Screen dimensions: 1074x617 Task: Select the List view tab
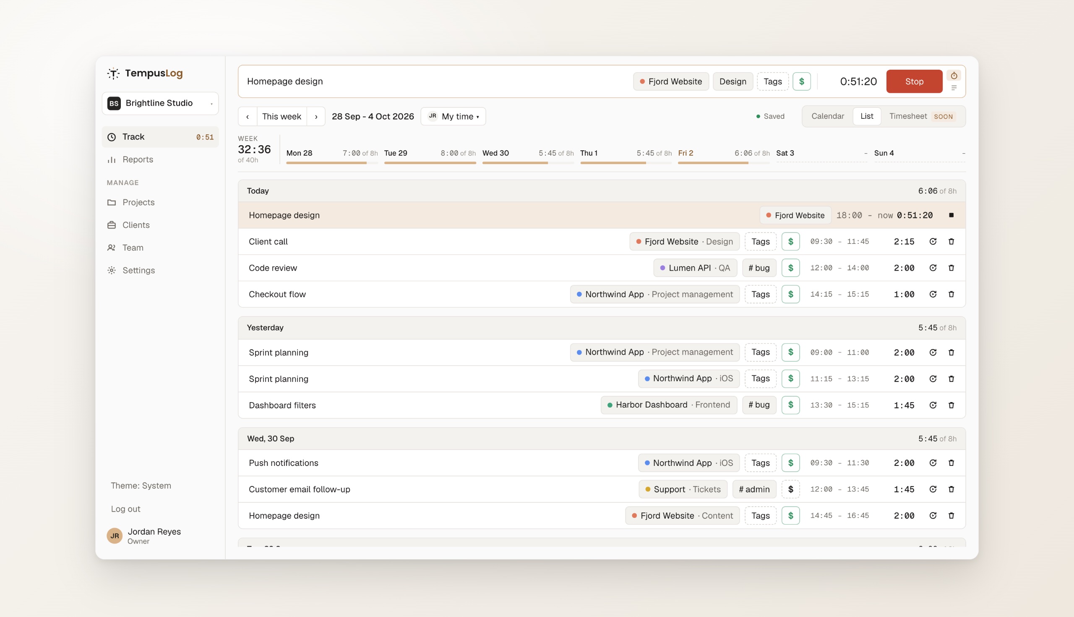(x=866, y=116)
